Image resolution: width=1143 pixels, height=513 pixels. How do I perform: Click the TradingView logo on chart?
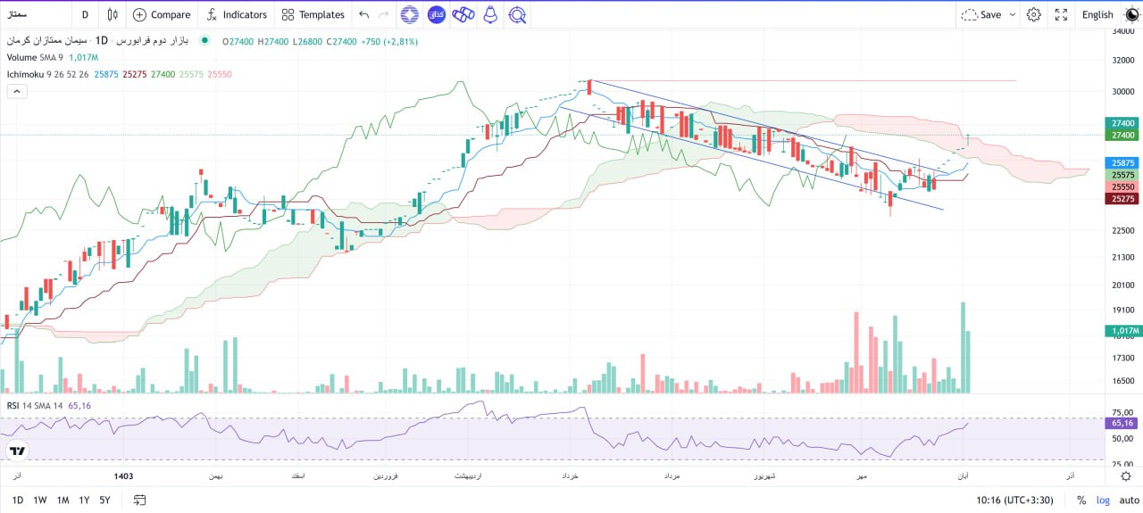pyautogui.click(x=16, y=451)
